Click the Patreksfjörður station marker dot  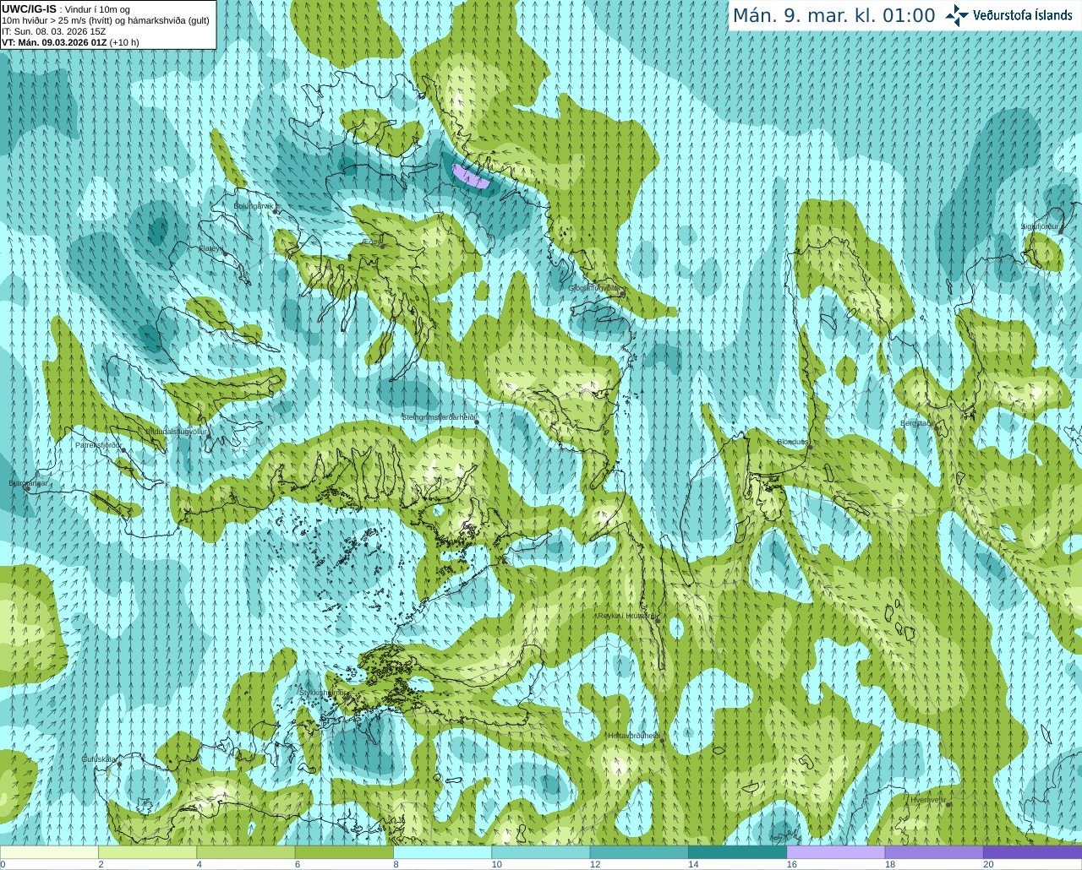(123, 450)
